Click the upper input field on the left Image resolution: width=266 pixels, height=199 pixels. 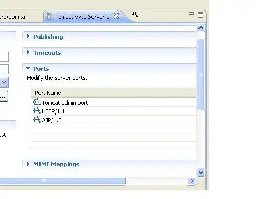coord(4,56)
